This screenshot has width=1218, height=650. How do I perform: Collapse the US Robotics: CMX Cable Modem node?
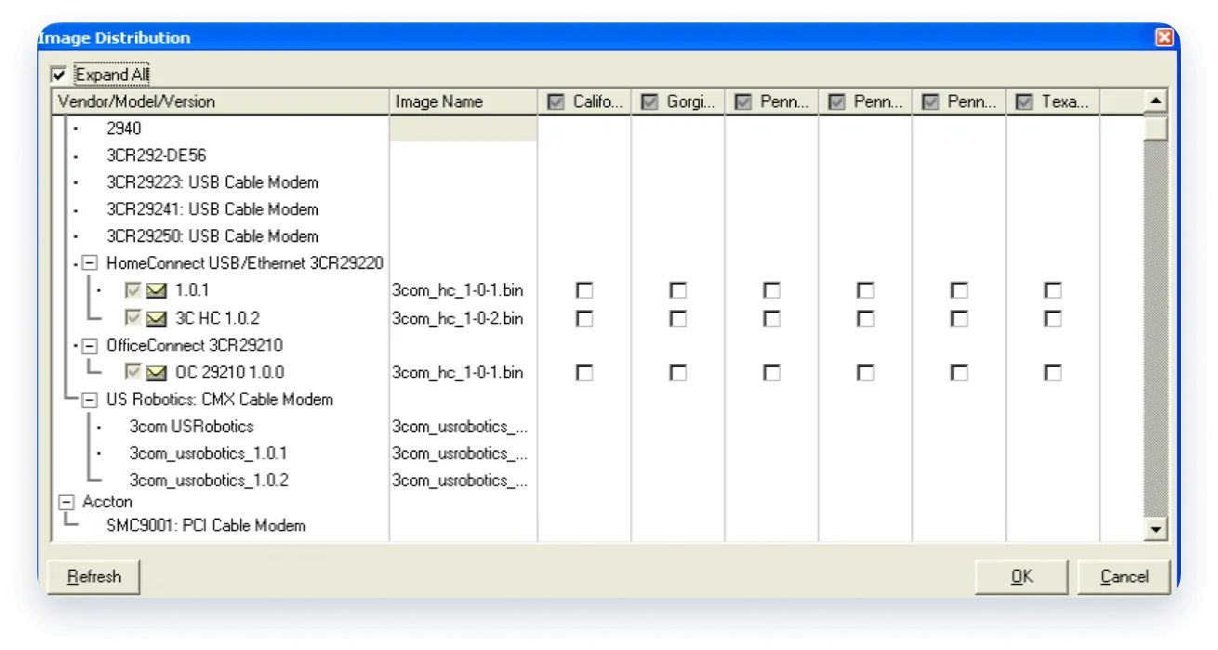coord(89,399)
